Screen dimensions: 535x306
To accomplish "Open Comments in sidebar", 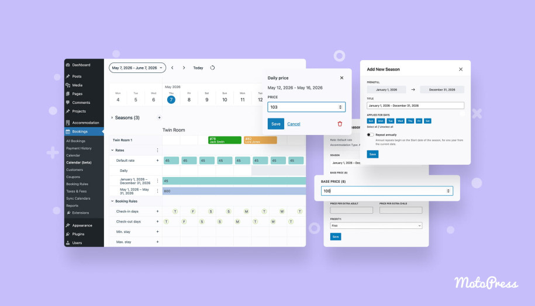I will point(81,103).
